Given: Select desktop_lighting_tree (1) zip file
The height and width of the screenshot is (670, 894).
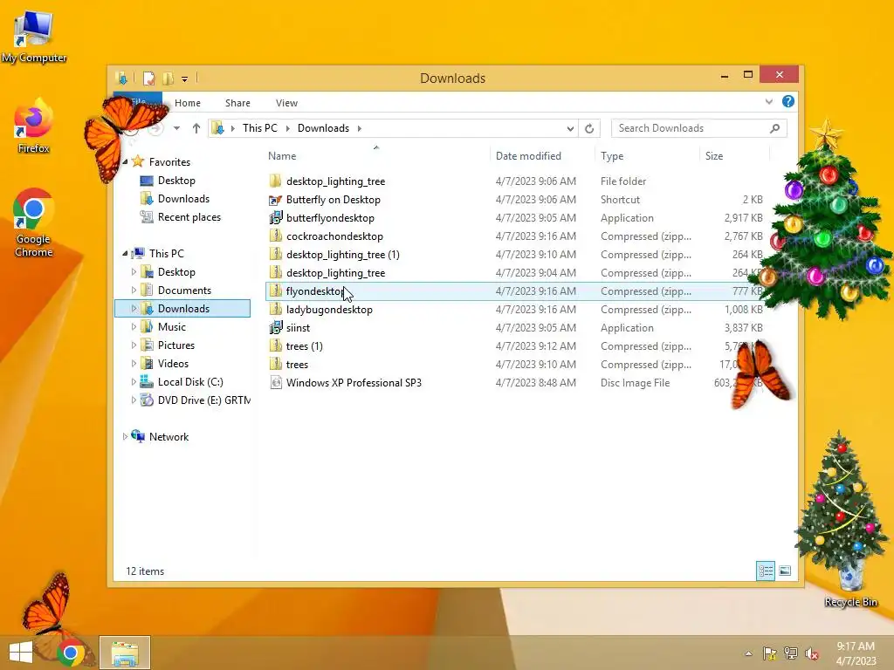Looking at the screenshot, I should (342, 254).
